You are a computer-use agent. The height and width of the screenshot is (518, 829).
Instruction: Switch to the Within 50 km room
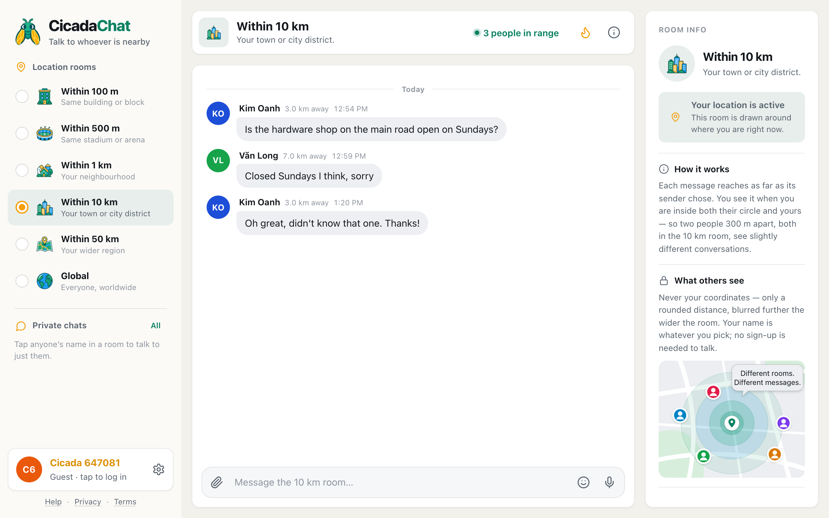[91, 244]
